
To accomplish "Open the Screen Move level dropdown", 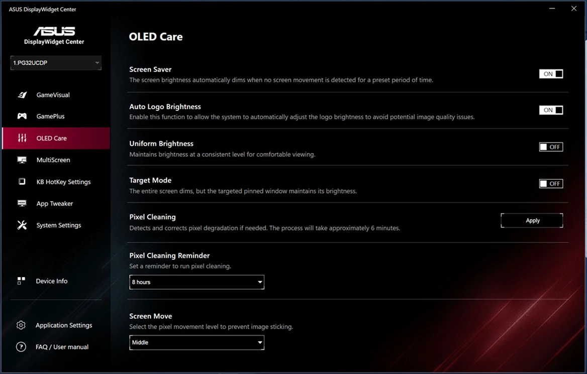I will coord(197,342).
